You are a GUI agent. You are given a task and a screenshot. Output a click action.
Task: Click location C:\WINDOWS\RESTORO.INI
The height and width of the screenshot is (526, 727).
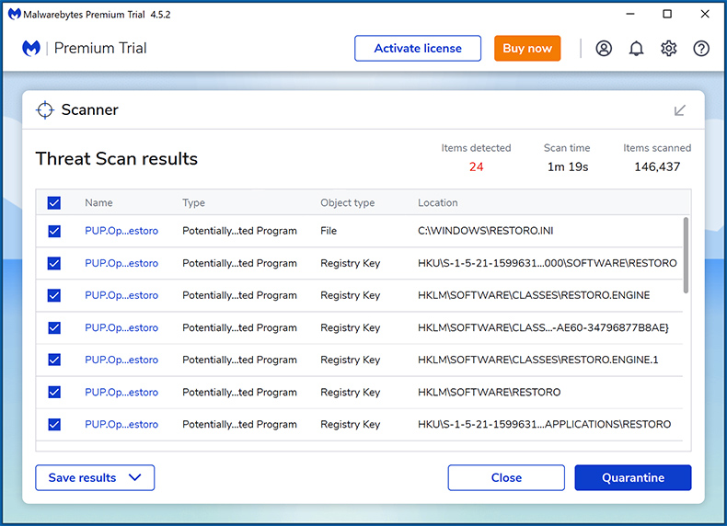click(486, 231)
